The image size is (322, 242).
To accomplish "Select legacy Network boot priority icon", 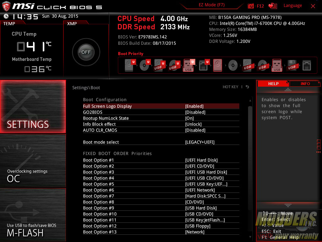I will click(x=307, y=65).
